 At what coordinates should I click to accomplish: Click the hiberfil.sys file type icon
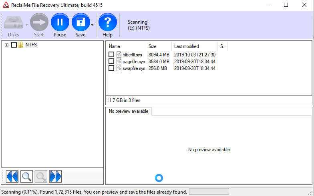pyautogui.click(x=119, y=54)
